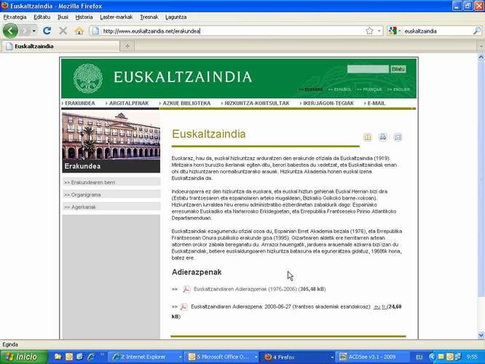Open the Argitalpenak navigation item

tap(127, 103)
